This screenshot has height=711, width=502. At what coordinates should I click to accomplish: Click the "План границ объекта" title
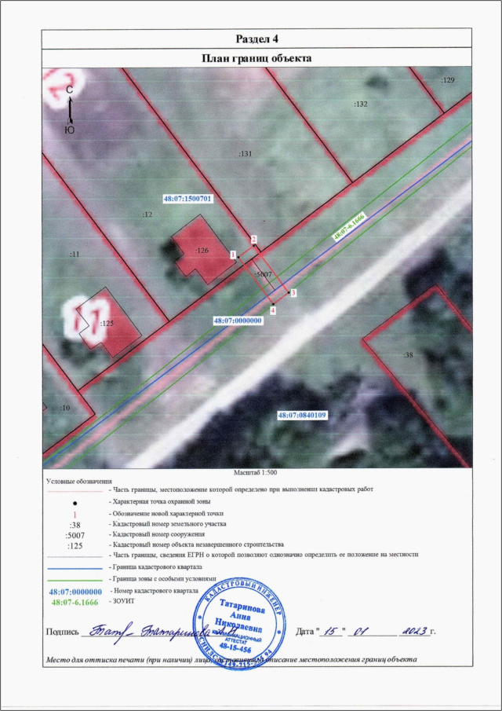coord(256,58)
